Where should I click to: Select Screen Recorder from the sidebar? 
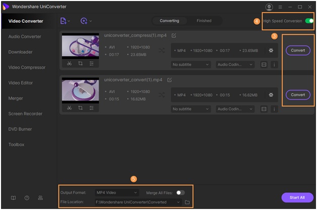pyautogui.click(x=25, y=114)
